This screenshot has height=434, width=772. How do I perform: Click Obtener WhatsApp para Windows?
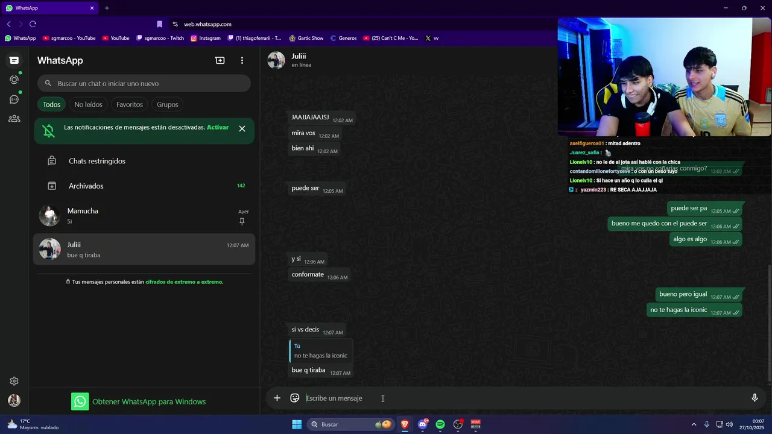(x=139, y=401)
